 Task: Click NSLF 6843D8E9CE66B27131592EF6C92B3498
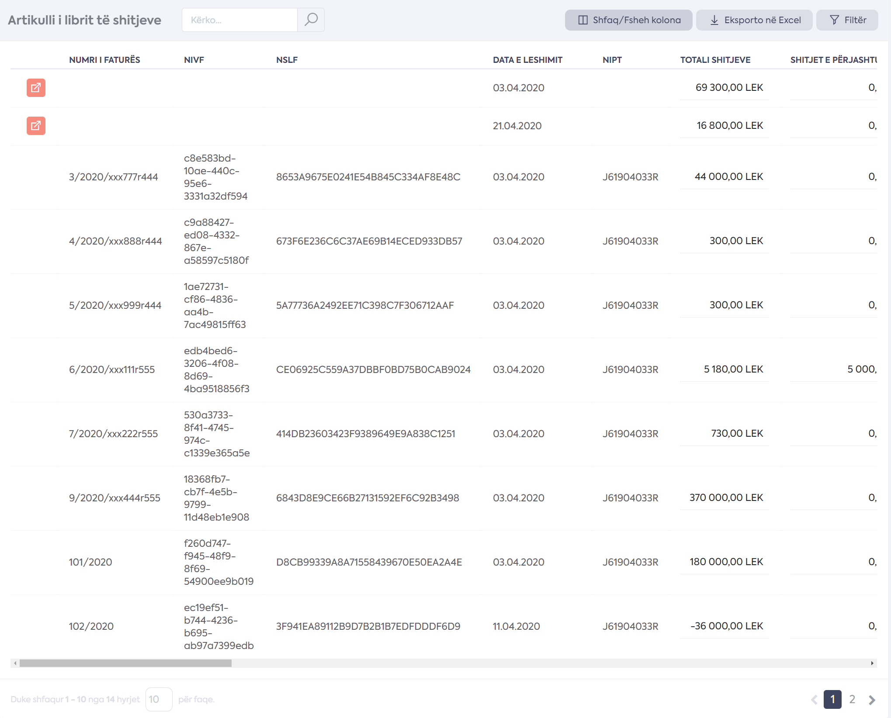(367, 498)
